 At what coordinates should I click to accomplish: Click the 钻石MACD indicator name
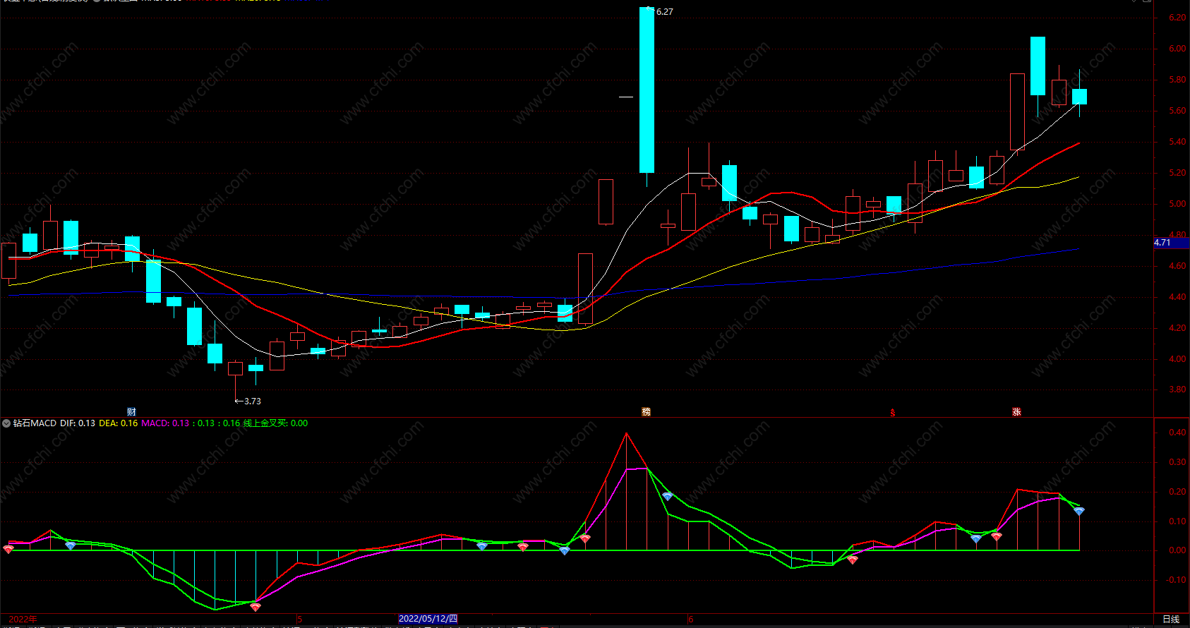pyautogui.click(x=35, y=423)
